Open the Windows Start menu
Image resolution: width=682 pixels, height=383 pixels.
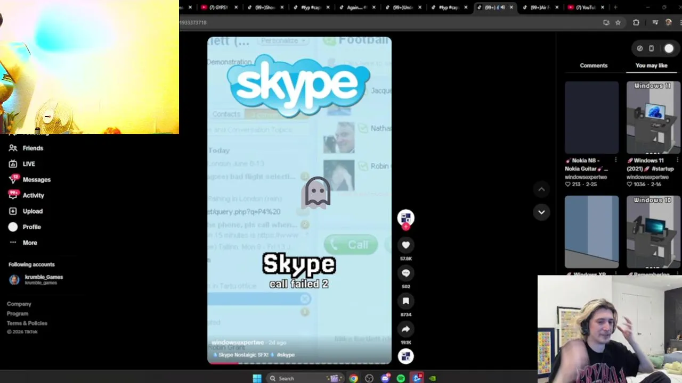257,378
